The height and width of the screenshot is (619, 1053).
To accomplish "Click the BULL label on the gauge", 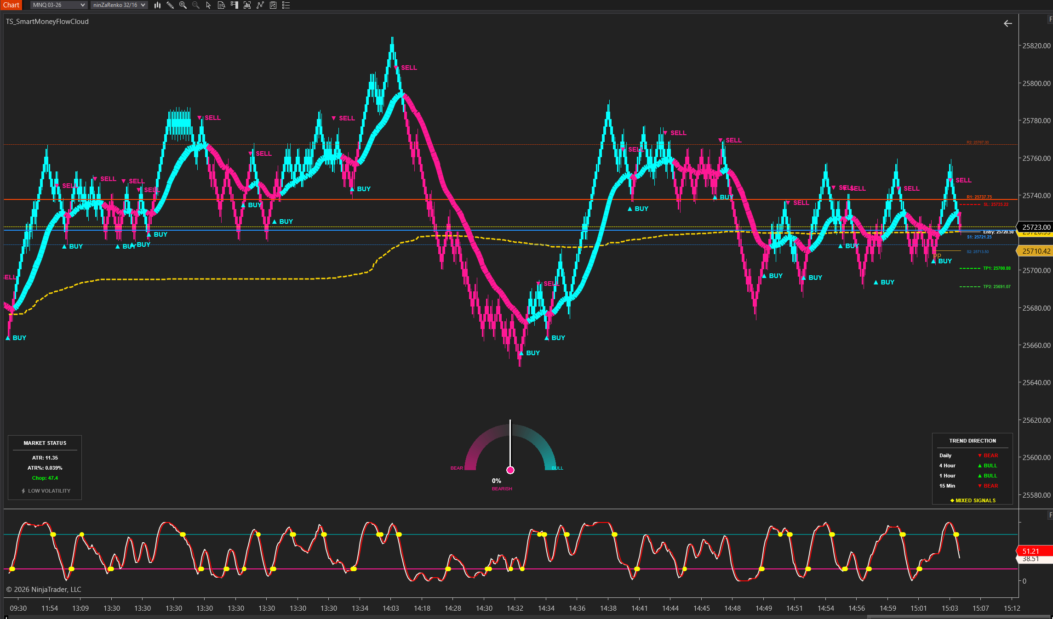I will 557,468.
